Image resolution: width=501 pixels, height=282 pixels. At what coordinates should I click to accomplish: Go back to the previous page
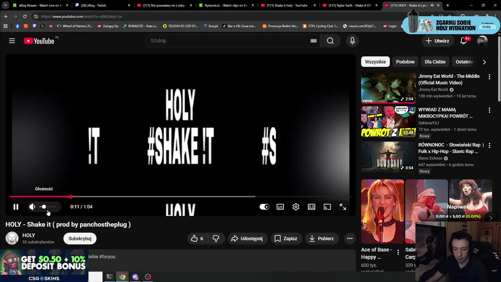[6, 16]
